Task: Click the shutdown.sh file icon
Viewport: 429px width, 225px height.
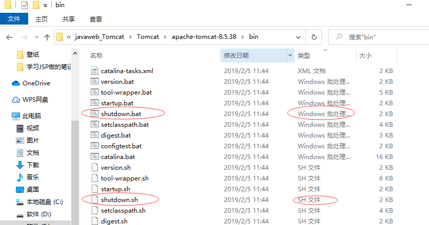Action: (x=95, y=199)
